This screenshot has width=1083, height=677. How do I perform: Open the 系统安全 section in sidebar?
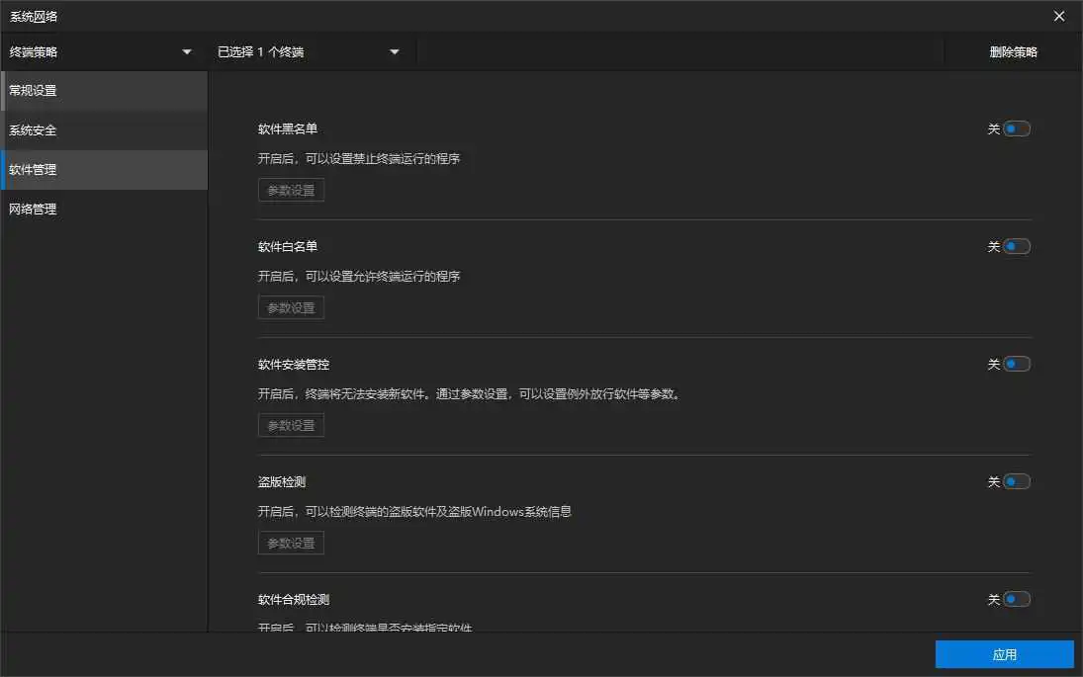(x=104, y=130)
